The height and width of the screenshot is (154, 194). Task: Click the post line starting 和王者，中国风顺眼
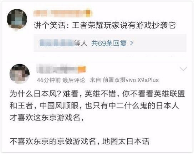(94, 106)
